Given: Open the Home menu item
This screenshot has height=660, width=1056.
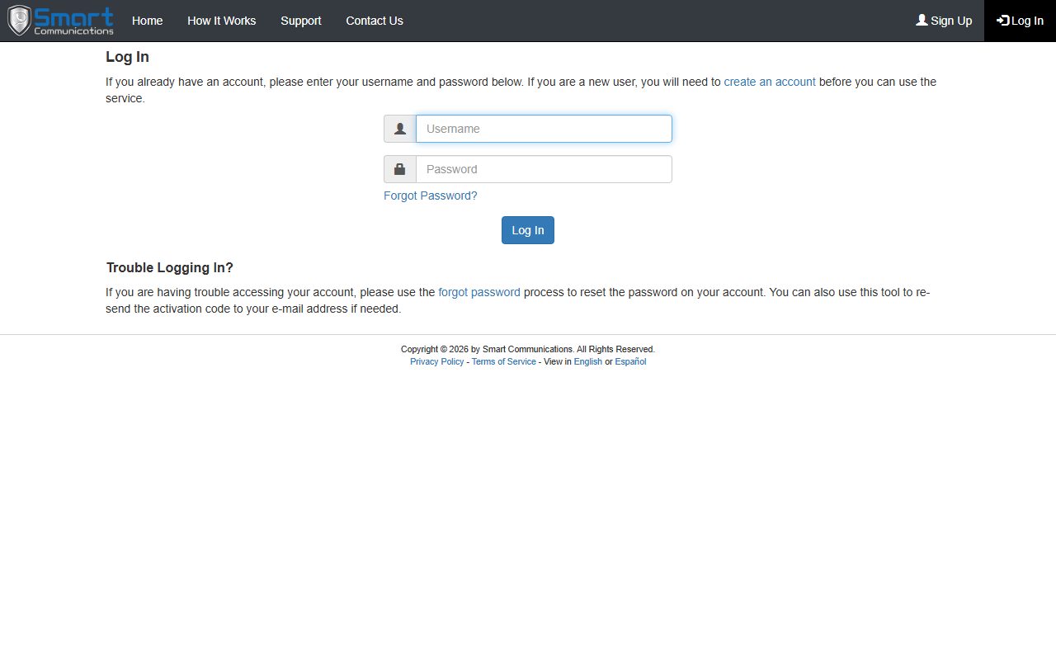Looking at the screenshot, I should click(x=148, y=21).
